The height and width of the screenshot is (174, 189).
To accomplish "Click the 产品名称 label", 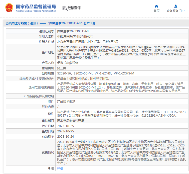I will (48, 63).
